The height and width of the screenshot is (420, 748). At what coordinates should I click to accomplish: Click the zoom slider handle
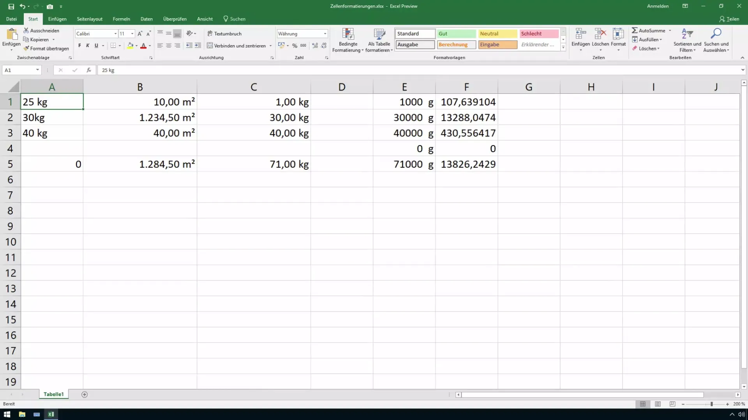[711, 404]
